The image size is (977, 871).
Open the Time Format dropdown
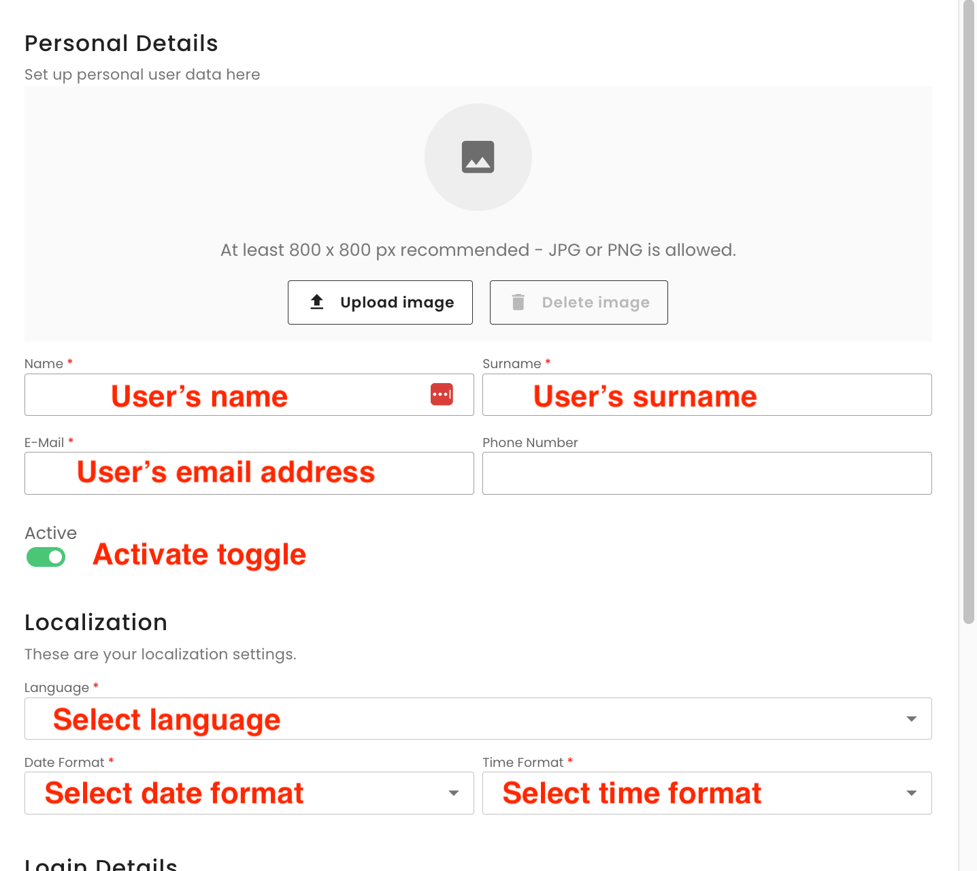(x=706, y=793)
